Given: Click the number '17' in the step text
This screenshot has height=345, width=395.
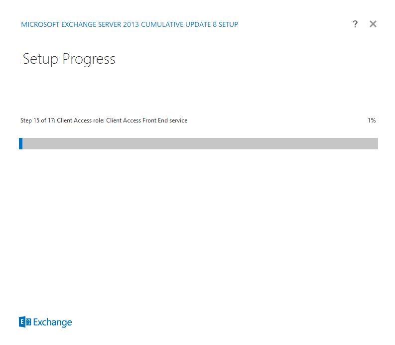Looking at the screenshot, I should (51, 120).
